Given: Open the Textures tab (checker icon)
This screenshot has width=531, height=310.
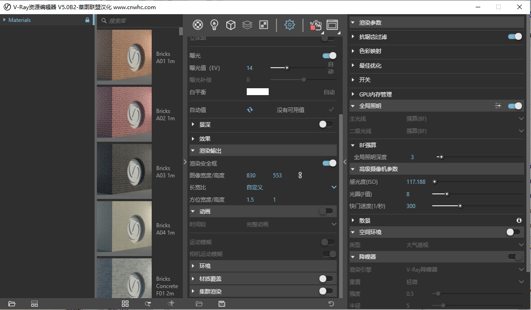Looking at the screenshot, I should (x=264, y=25).
